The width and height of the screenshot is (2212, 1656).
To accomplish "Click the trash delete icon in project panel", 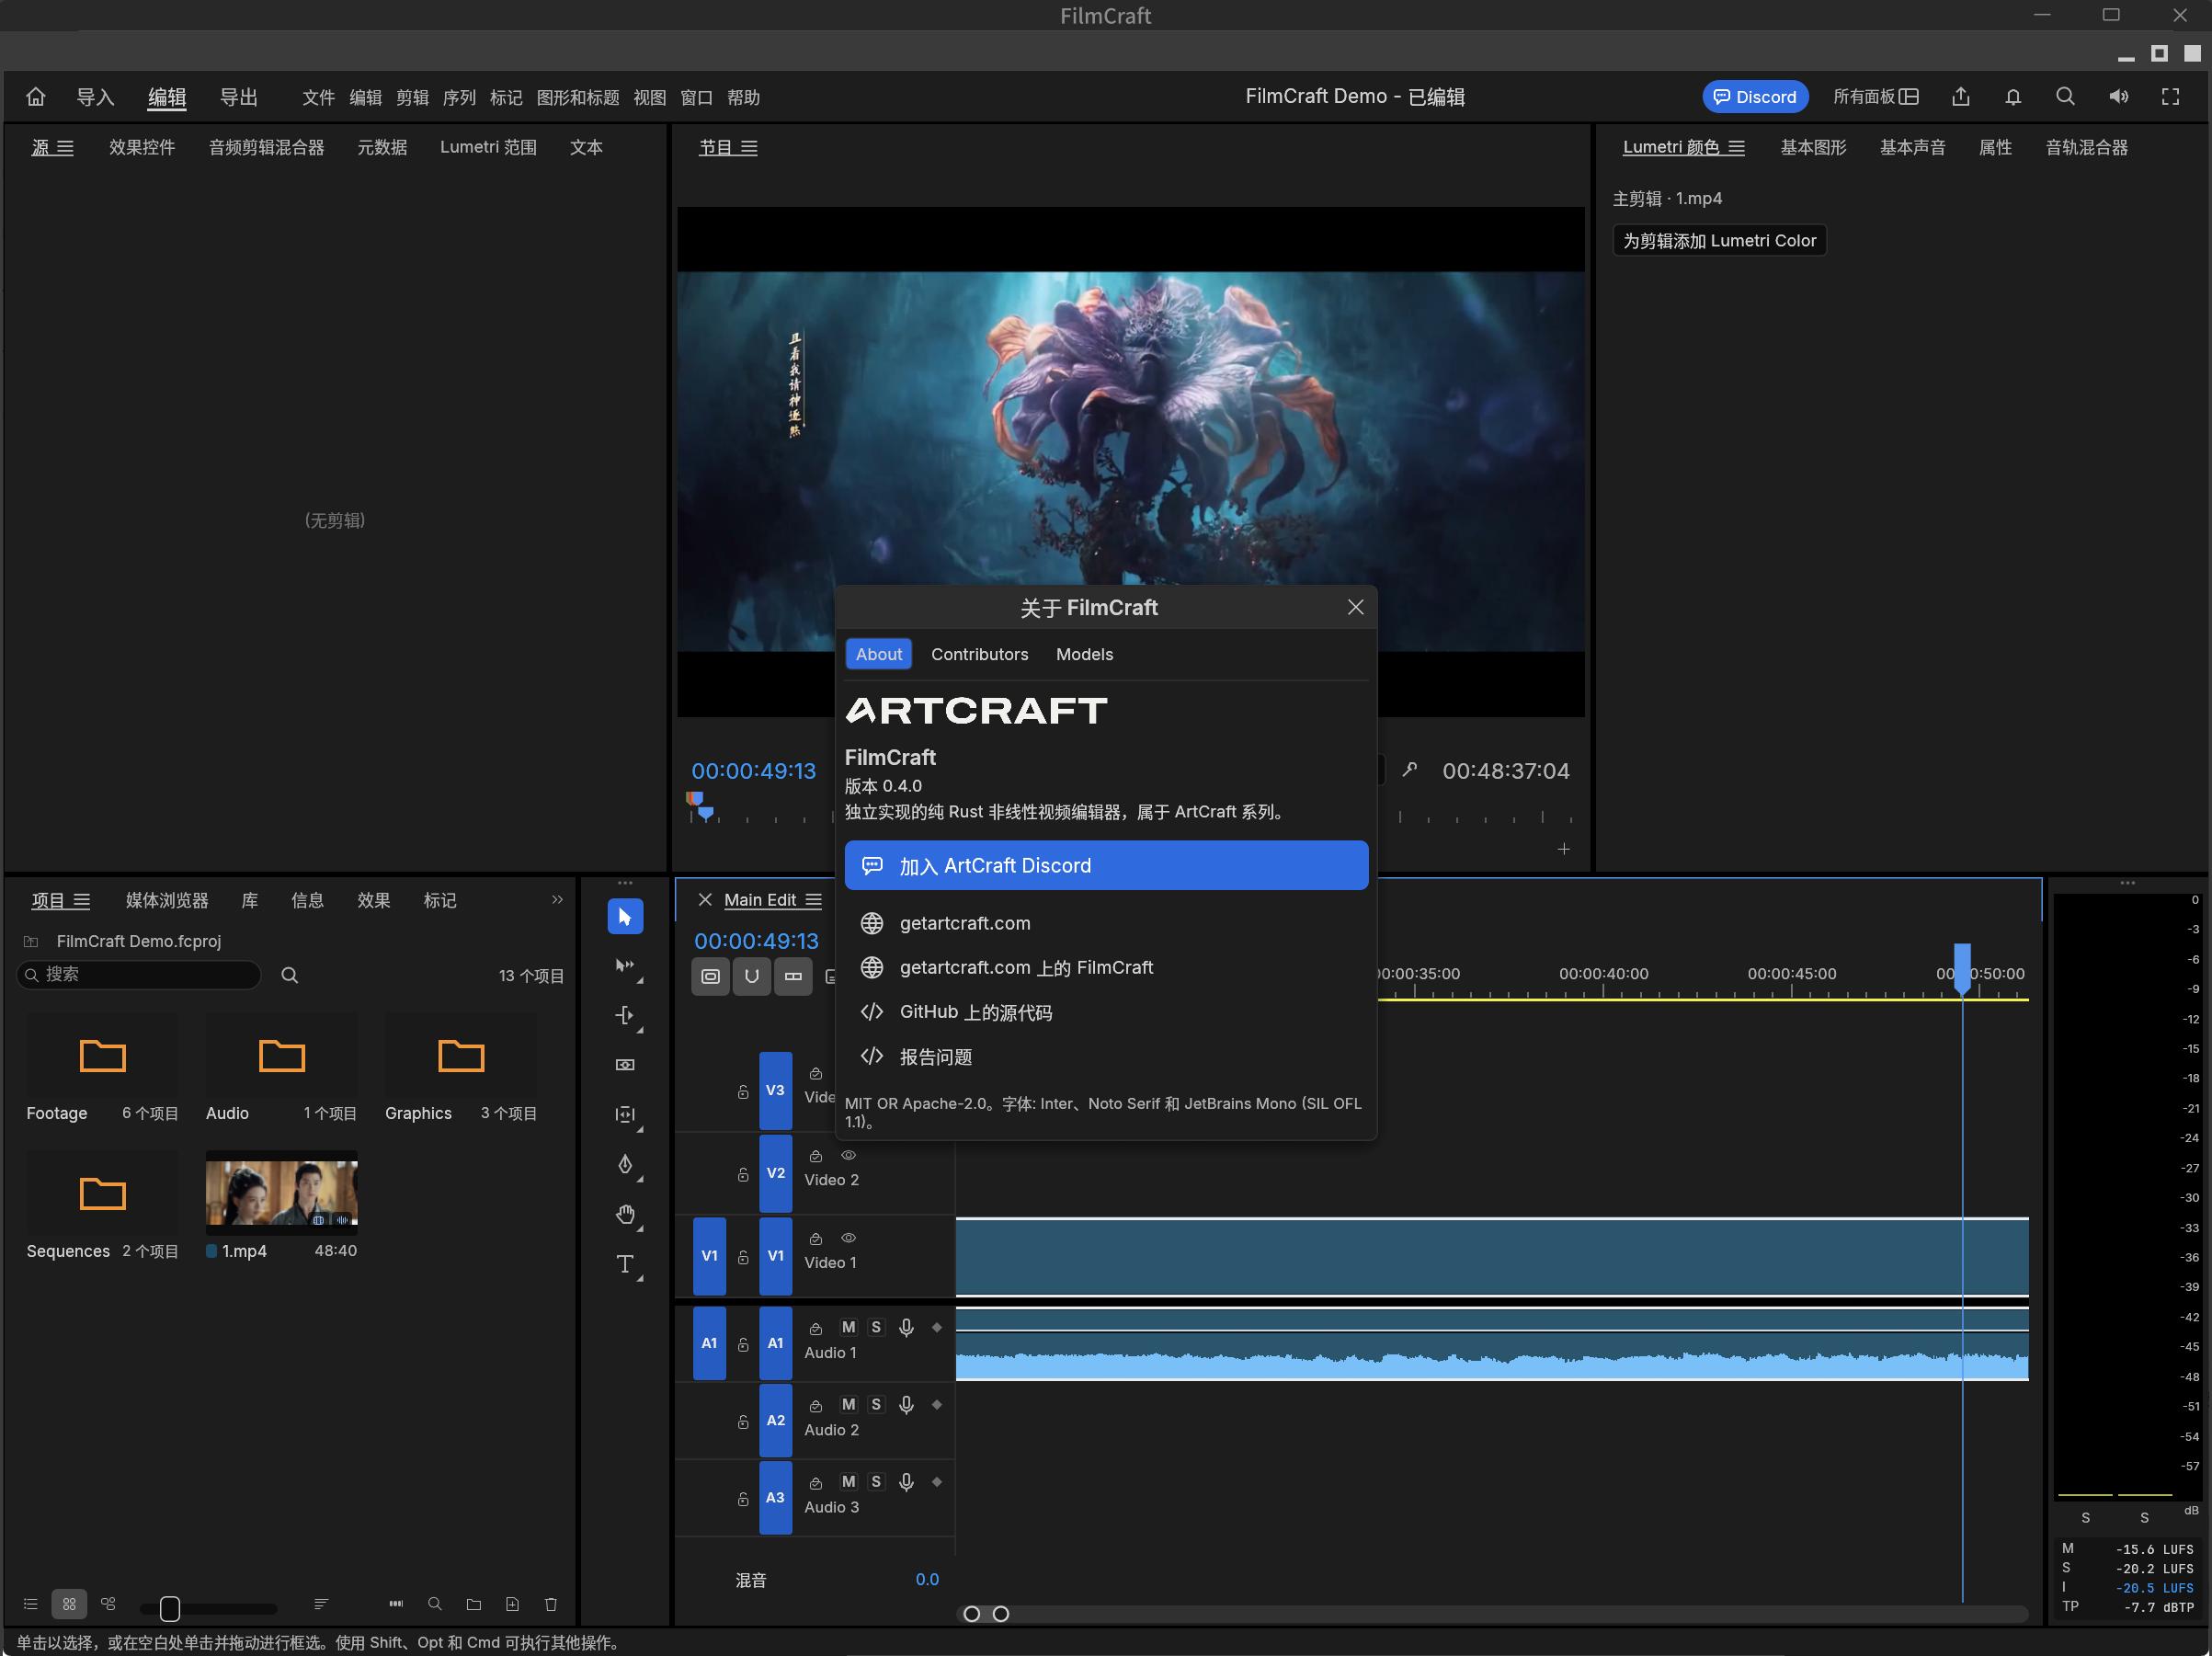I will [551, 1604].
